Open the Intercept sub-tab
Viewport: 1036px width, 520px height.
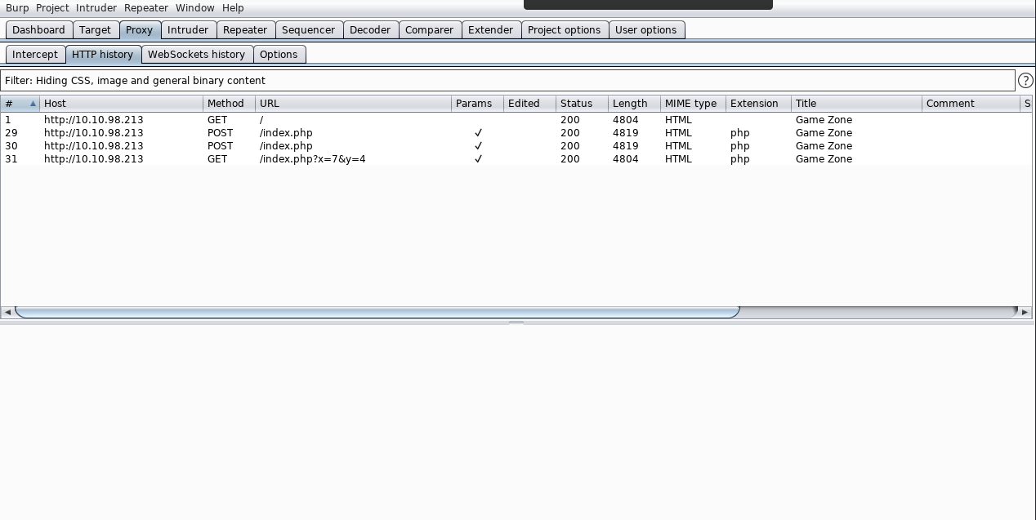click(x=35, y=55)
